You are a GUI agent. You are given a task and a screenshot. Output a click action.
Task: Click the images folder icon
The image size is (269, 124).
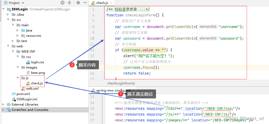point(23,67)
